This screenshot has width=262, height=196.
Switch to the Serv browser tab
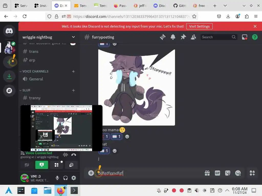tap(21, 6)
